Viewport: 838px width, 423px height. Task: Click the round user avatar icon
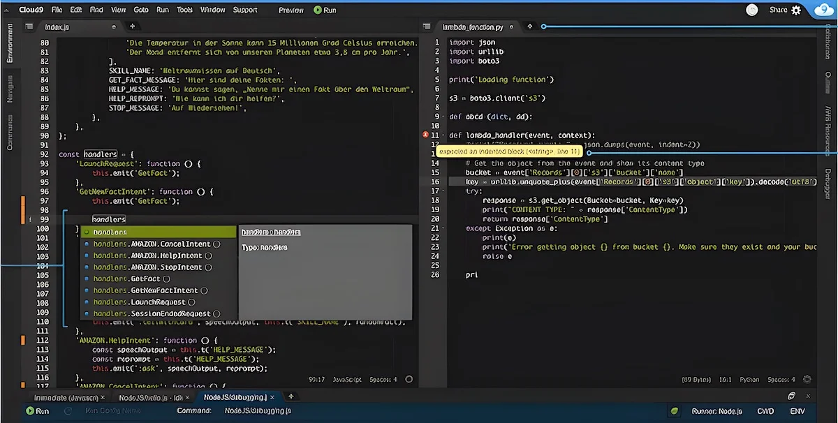752,10
